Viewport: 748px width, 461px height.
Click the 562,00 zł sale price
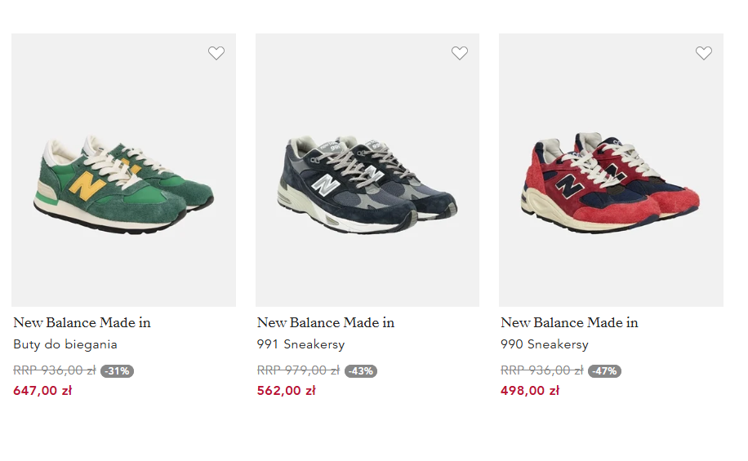(x=287, y=390)
